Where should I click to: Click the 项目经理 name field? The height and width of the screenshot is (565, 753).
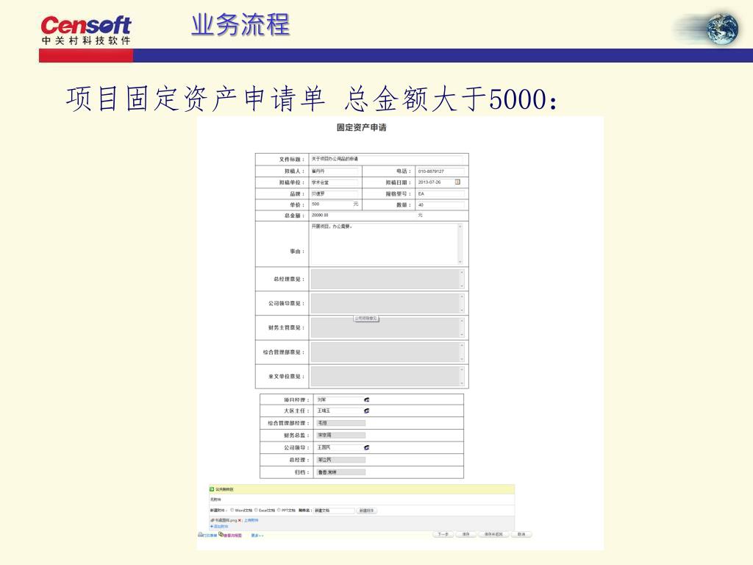(340, 399)
